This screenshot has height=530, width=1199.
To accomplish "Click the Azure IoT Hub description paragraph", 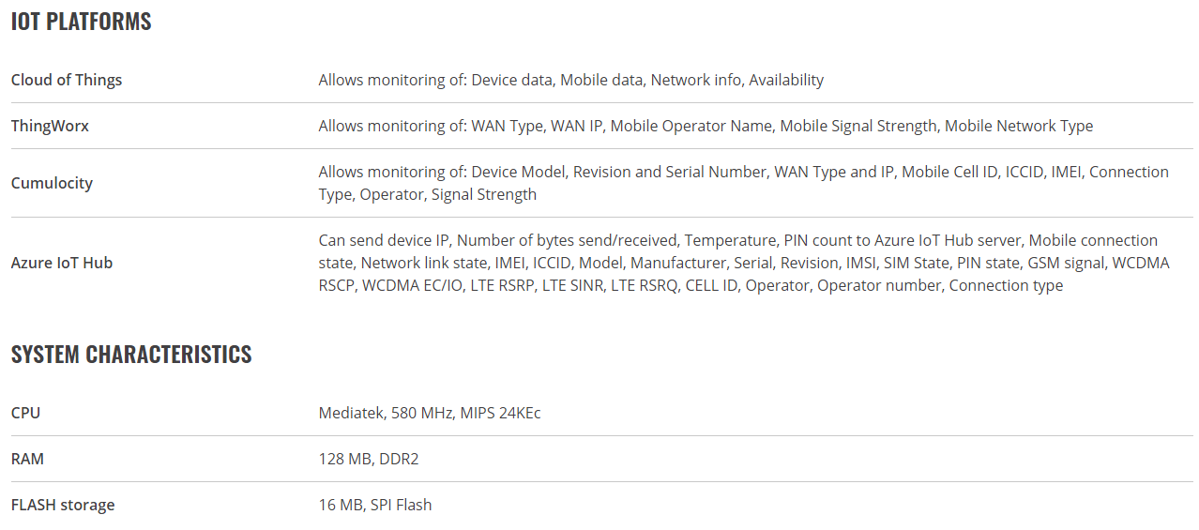I will [x=743, y=263].
